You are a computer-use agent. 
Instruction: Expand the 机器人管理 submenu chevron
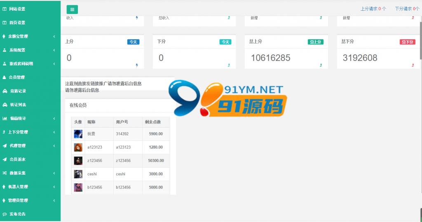(54, 187)
